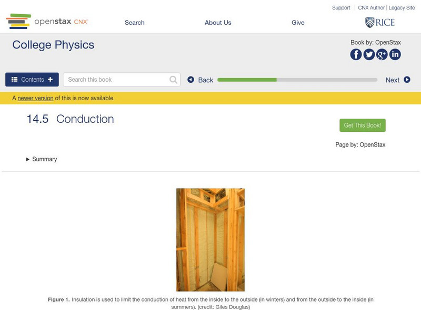Click the insulation figure image
Screen dimensions: 421x310
[x=210, y=240]
